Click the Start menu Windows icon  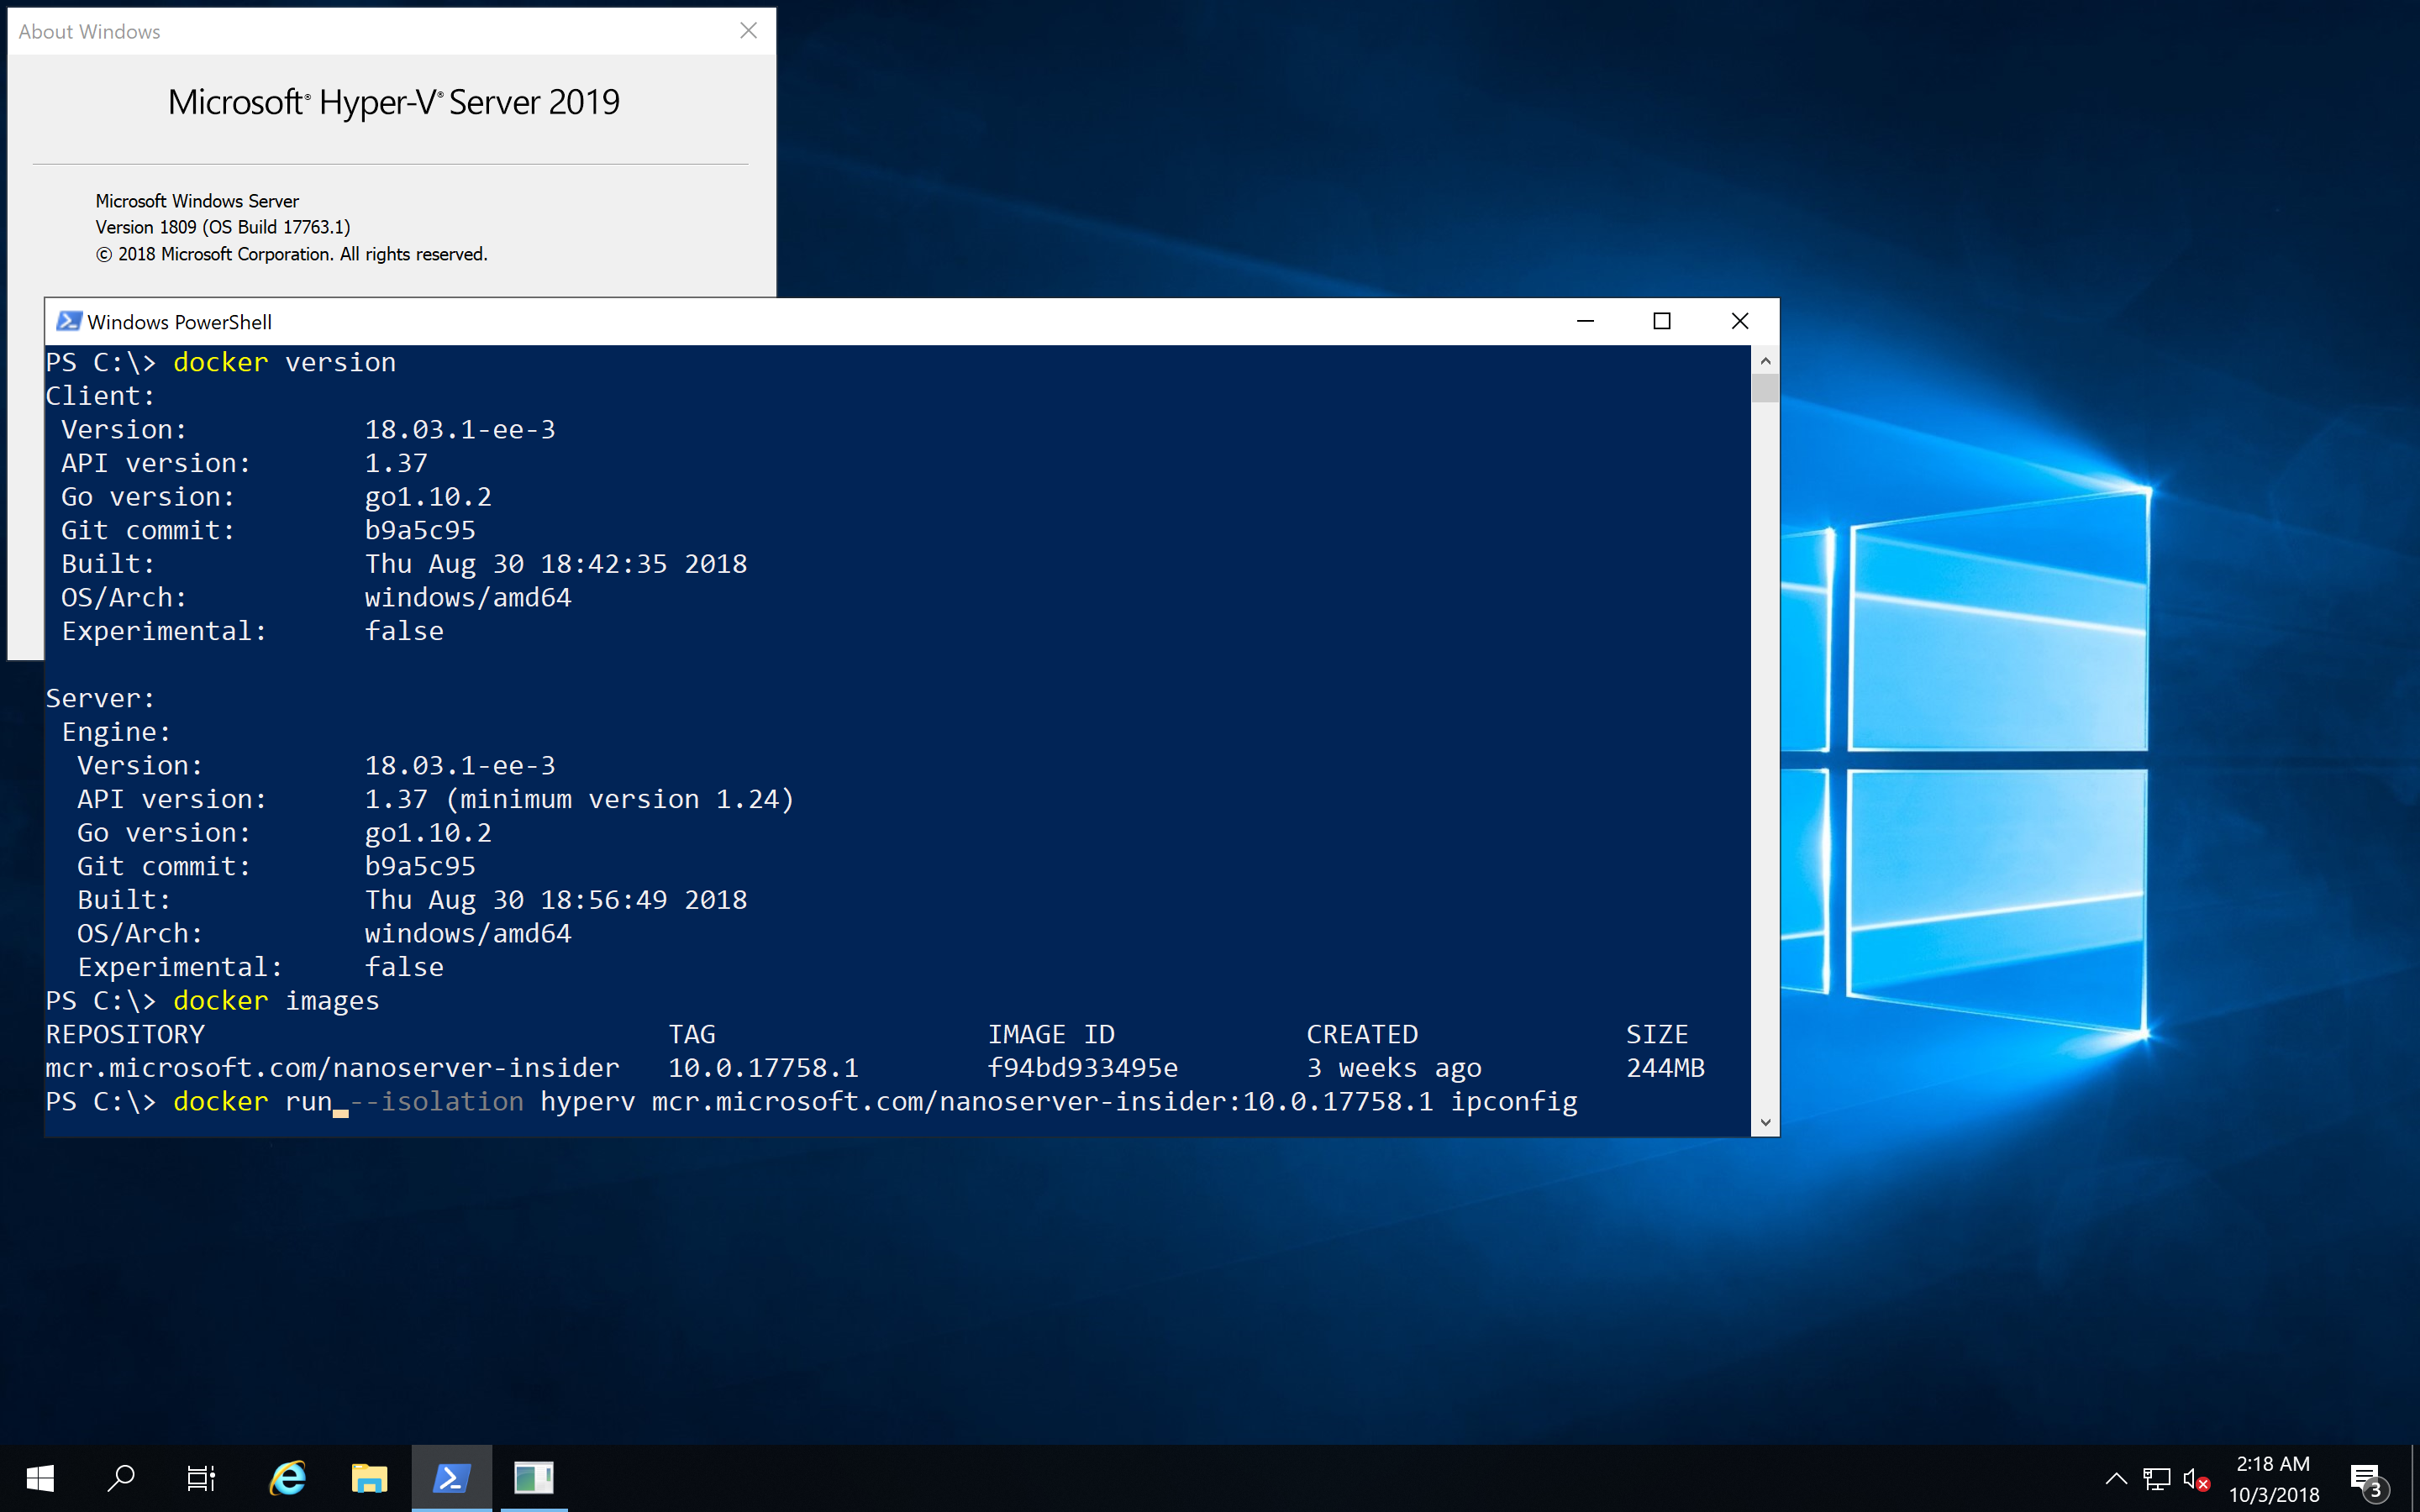coord(39,1479)
